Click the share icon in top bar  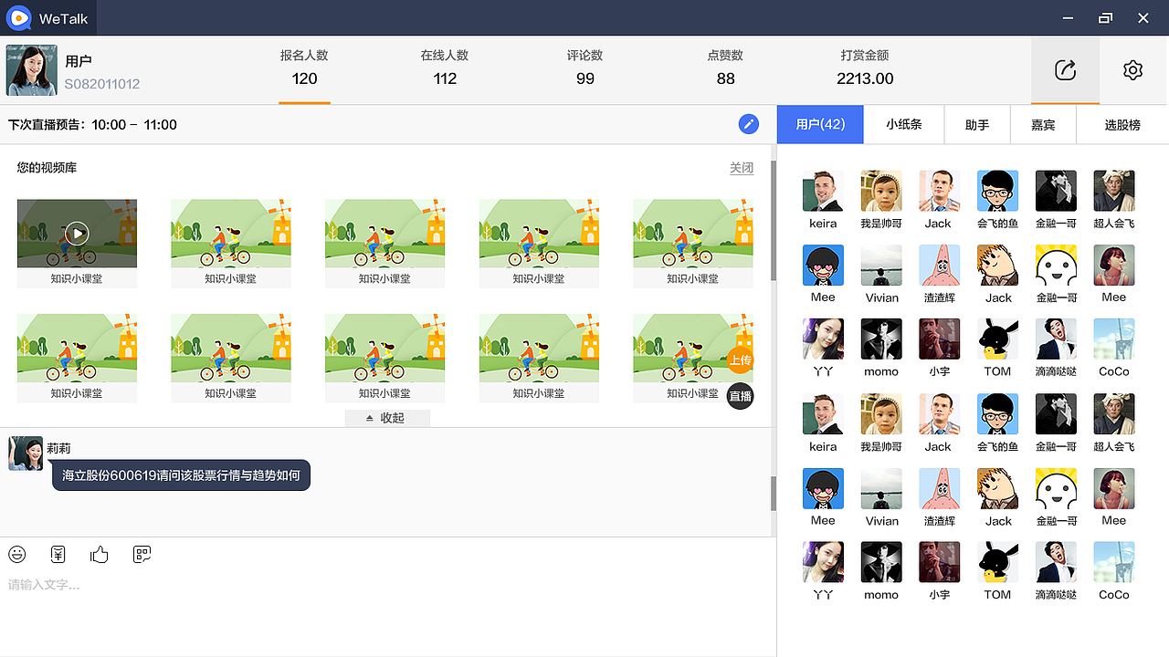click(x=1065, y=70)
